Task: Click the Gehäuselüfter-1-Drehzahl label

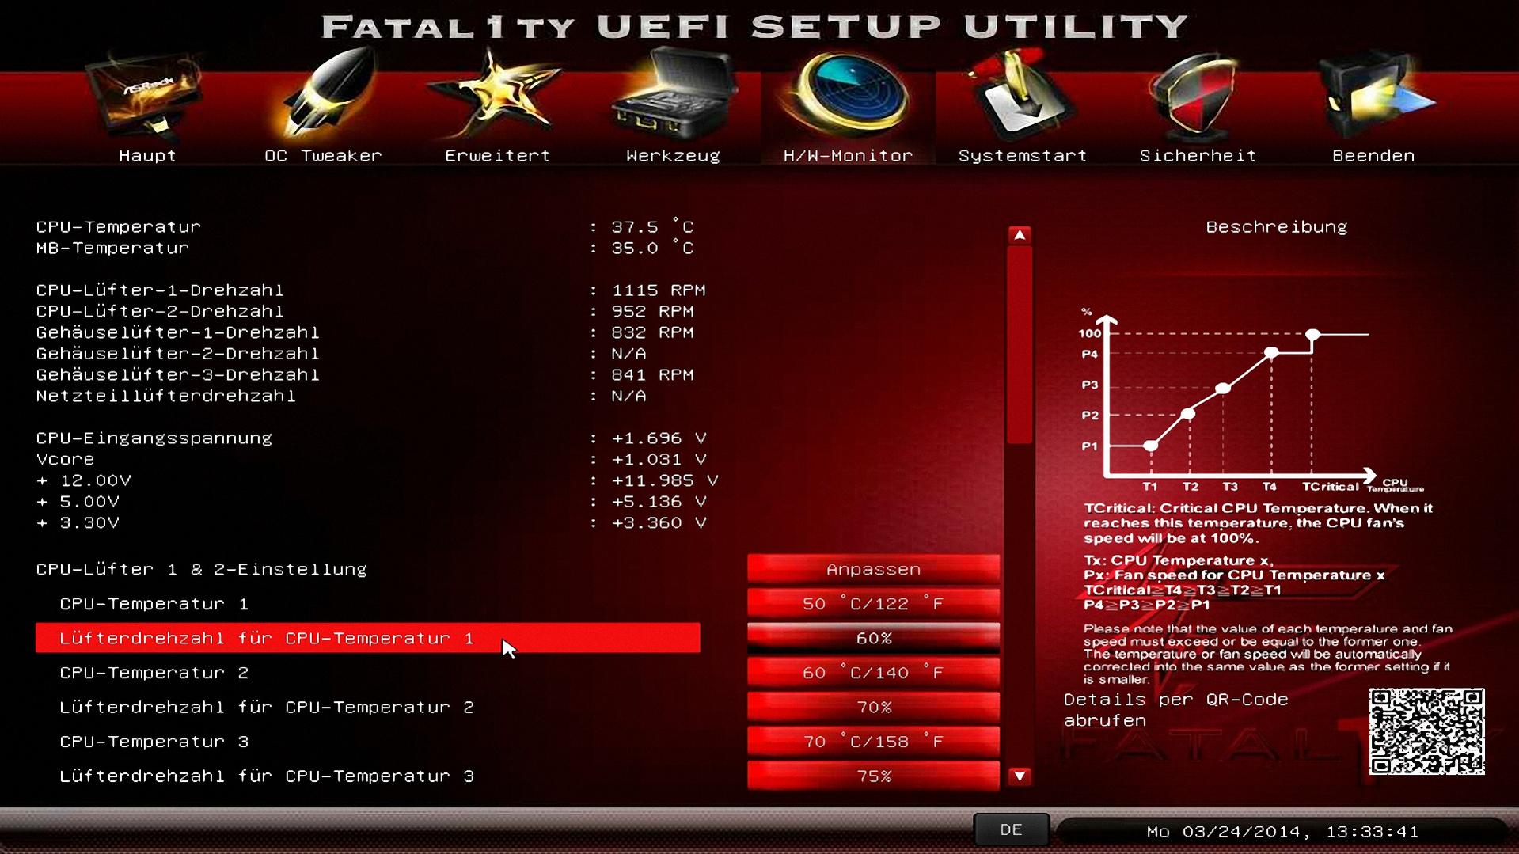Action: click(x=178, y=332)
